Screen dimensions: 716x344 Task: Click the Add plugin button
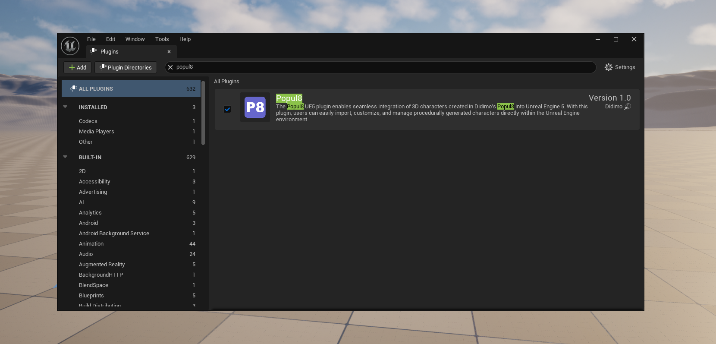(78, 67)
